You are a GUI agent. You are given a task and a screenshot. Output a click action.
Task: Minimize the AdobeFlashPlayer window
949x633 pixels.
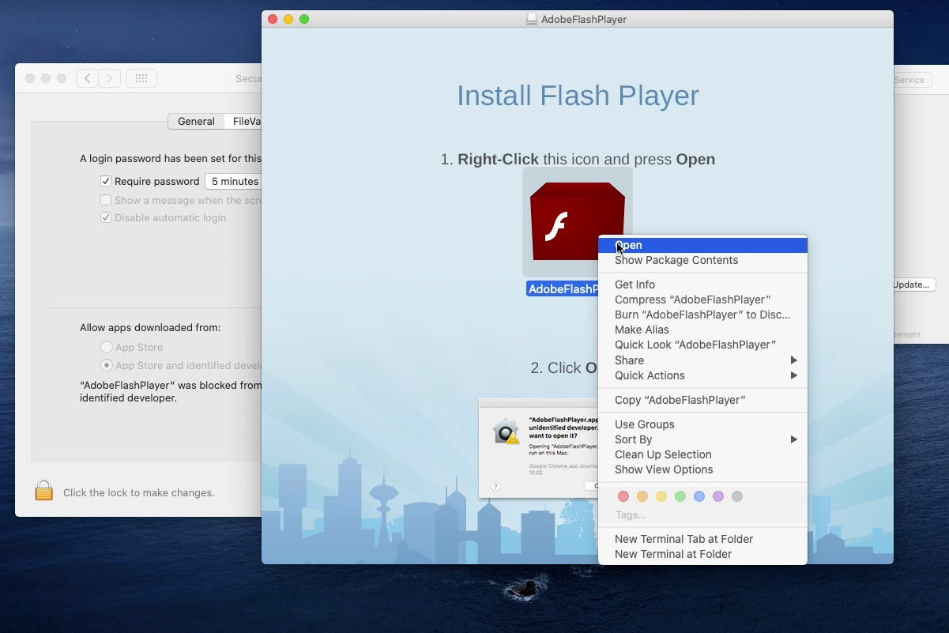[288, 19]
